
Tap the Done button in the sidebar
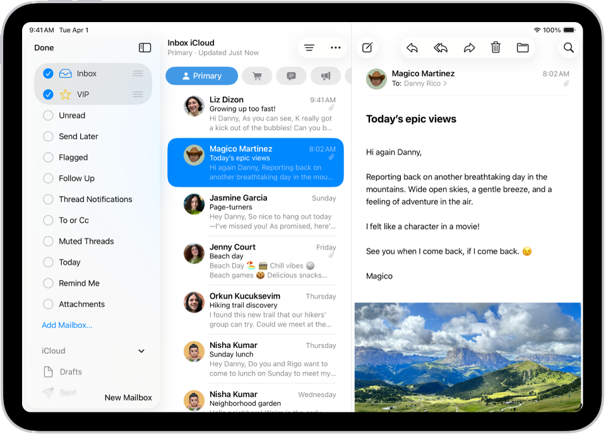44,47
